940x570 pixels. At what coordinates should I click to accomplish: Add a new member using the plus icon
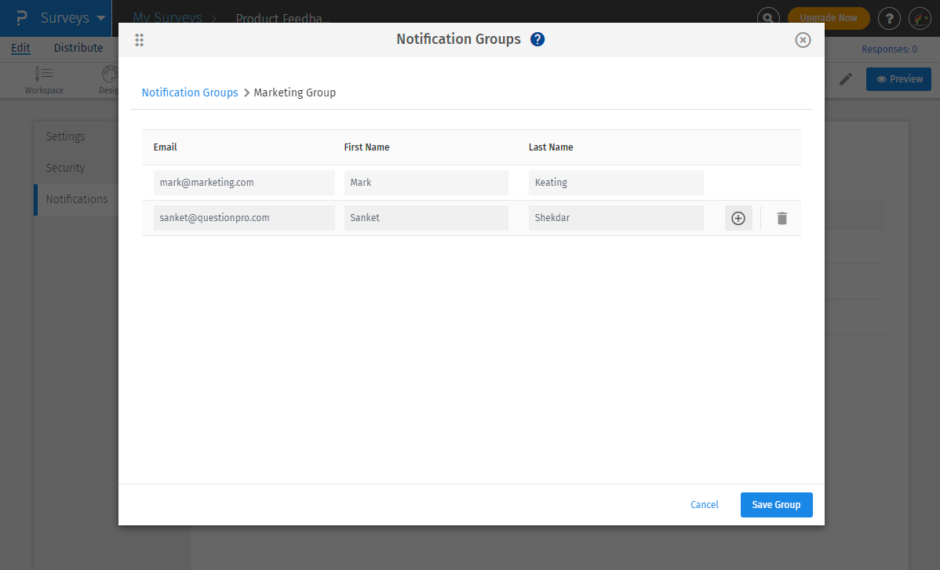(x=738, y=218)
